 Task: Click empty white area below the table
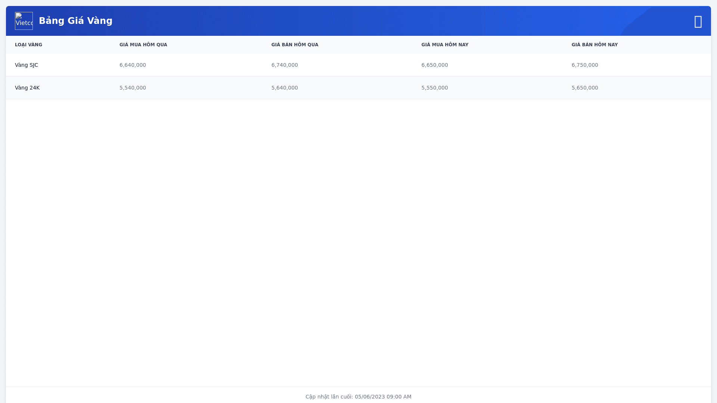358,243
